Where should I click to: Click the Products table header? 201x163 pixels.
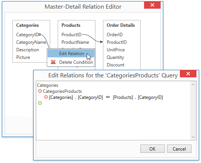(x=71, y=25)
